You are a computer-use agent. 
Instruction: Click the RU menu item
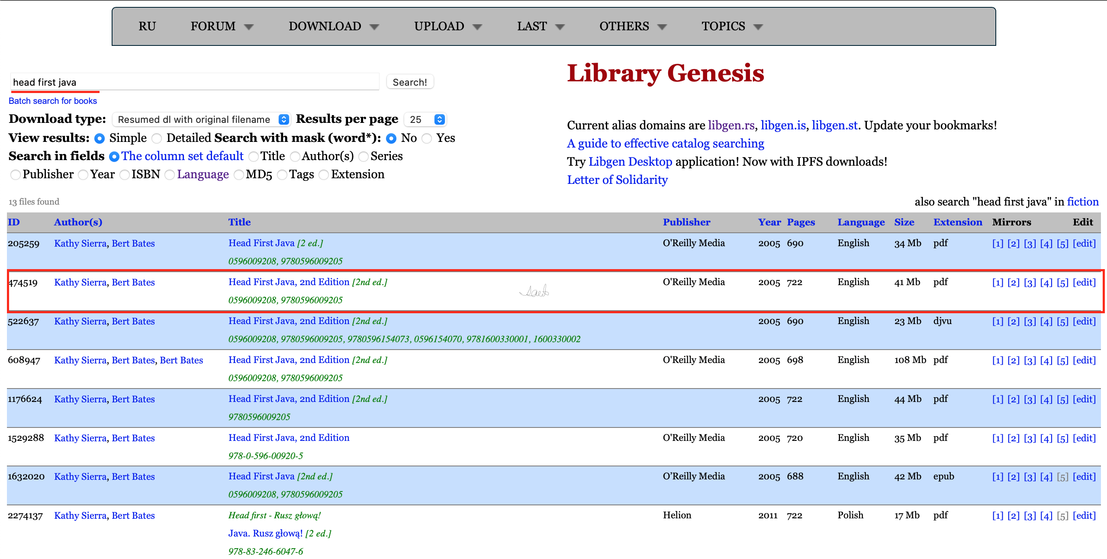(x=147, y=26)
